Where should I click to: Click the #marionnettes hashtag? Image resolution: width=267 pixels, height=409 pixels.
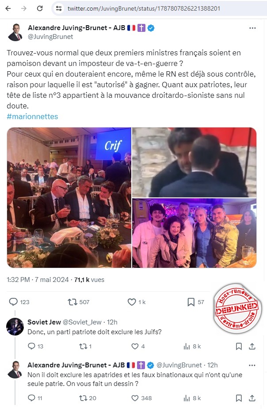tap(32, 116)
